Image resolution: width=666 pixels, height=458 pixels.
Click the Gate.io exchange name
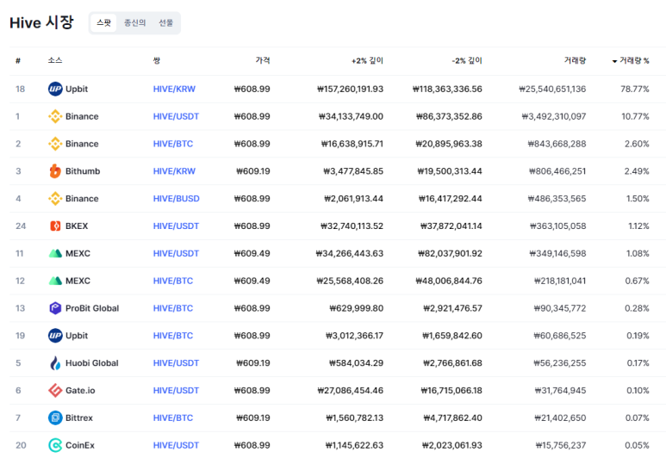(x=80, y=390)
